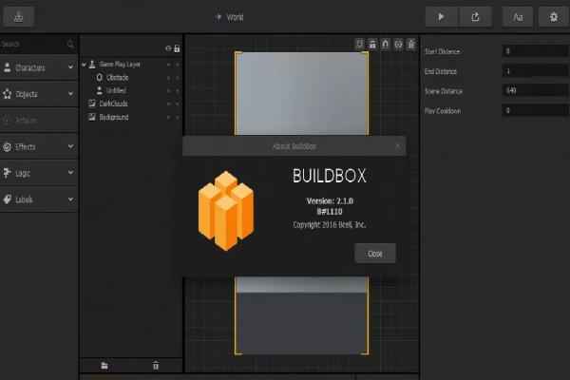Expand the Objects chevron

(x=70, y=93)
